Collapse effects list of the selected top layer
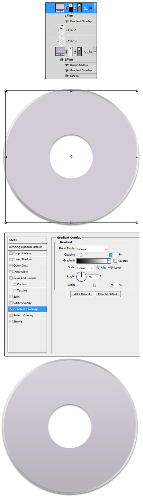This screenshot has height=502, width=143. 95,8
